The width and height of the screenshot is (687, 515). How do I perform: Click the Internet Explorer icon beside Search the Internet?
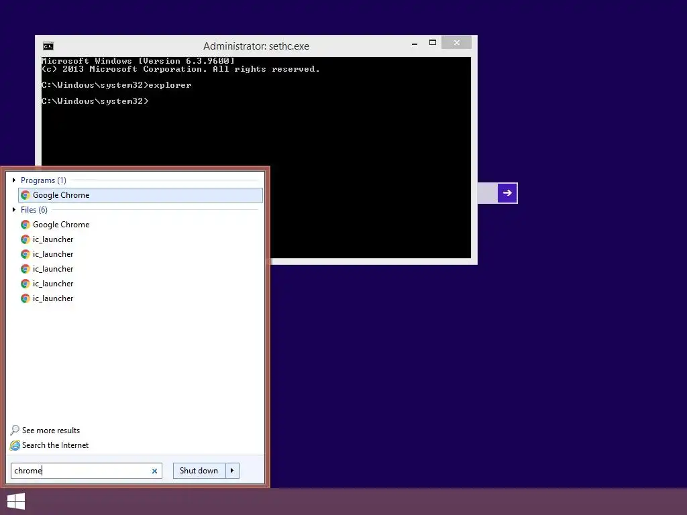(15, 445)
